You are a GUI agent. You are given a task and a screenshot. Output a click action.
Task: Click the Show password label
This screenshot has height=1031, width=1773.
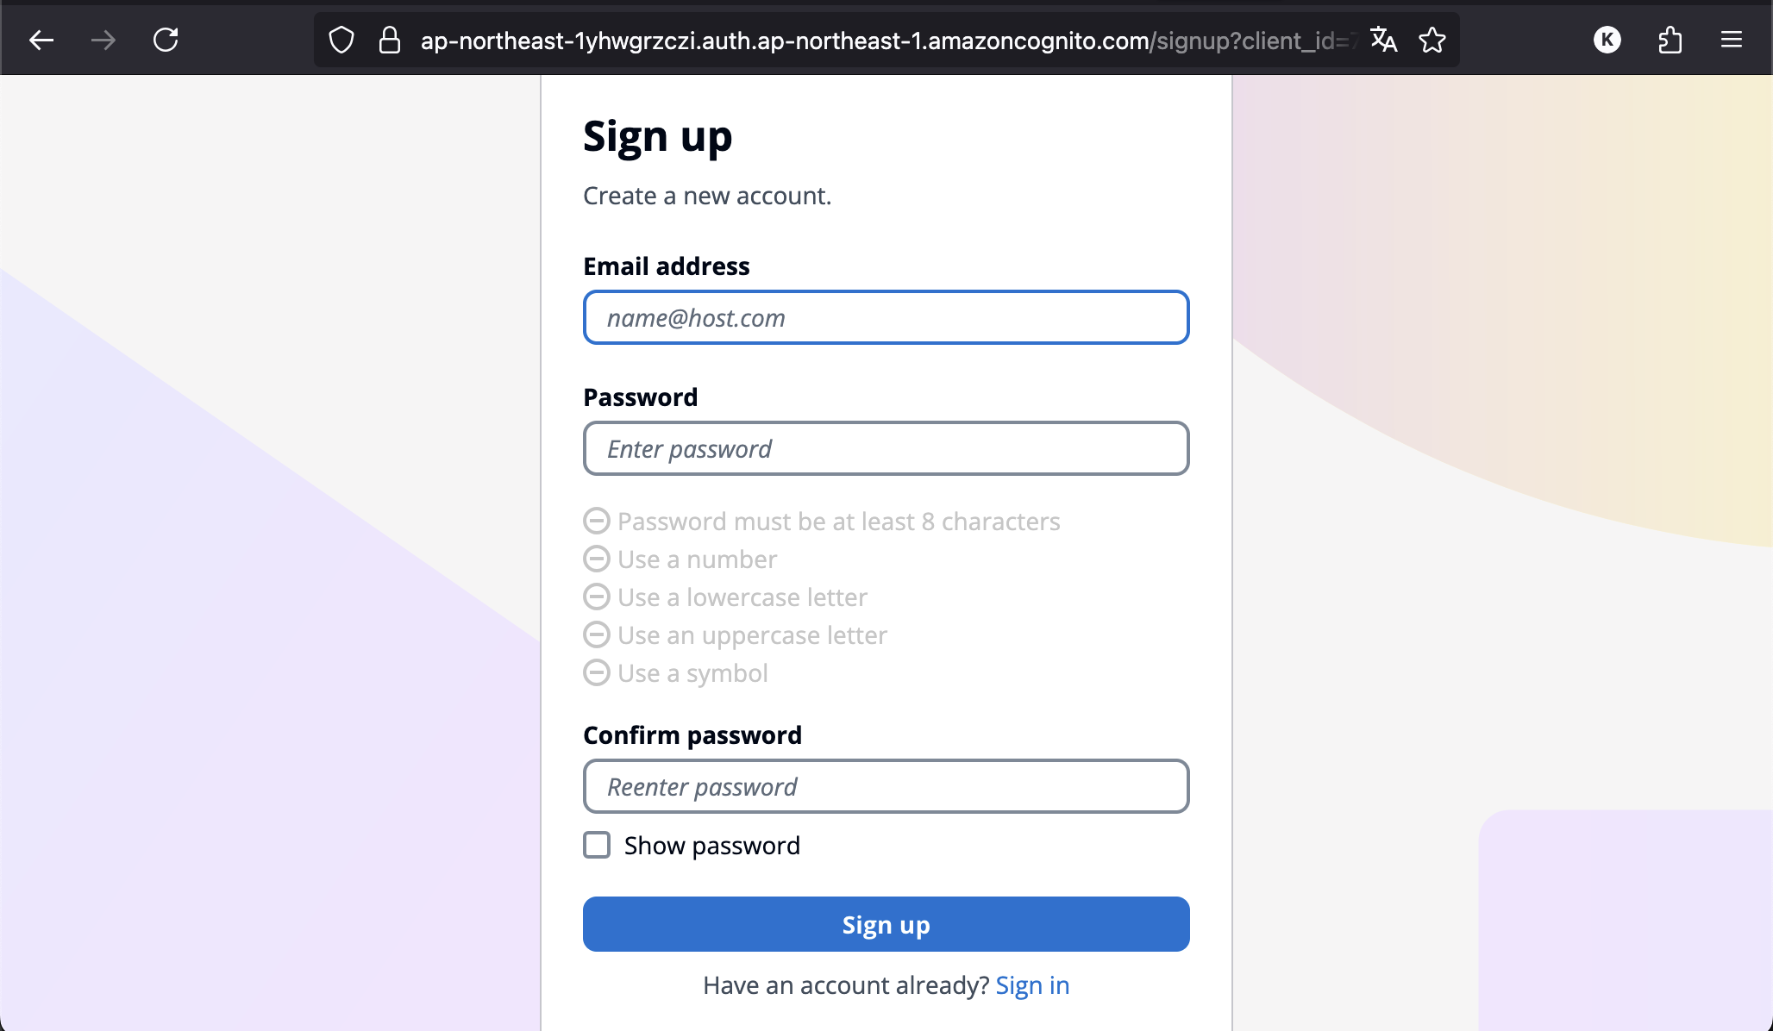coord(712,846)
